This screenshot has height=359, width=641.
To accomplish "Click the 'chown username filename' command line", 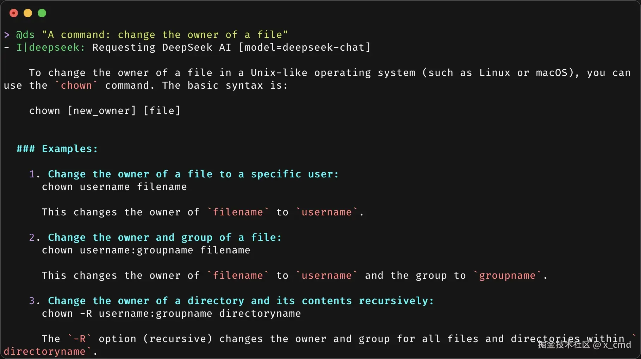I will (114, 187).
